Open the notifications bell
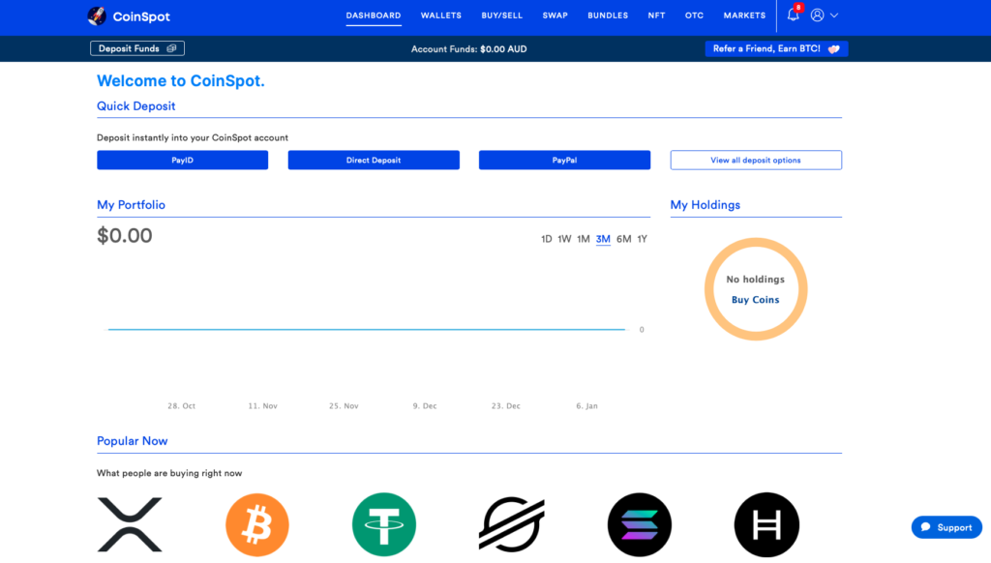Screen dimensions: 991x563 pos(794,15)
